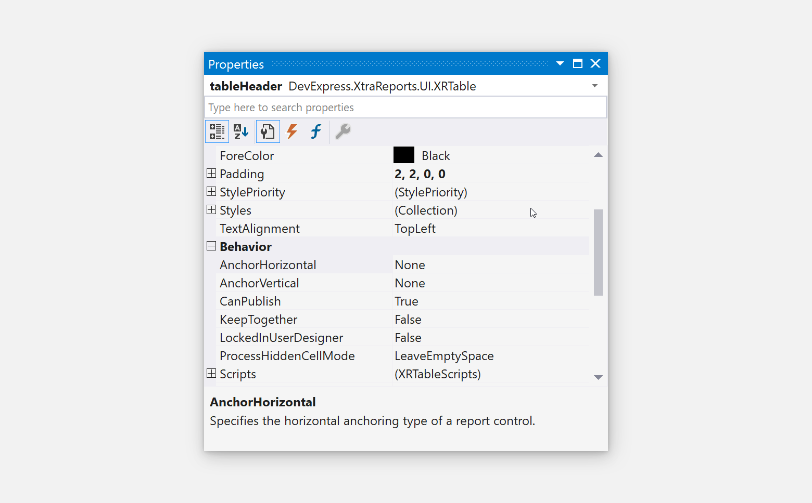Select the AnchorVertical property
The width and height of the screenshot is (812, 503).
[259, 283]
